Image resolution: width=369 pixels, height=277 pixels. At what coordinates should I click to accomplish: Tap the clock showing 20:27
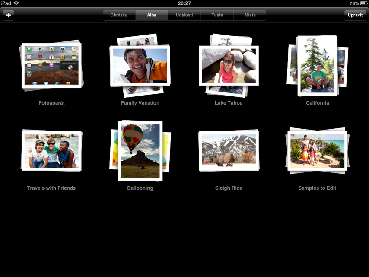[184, 3]
